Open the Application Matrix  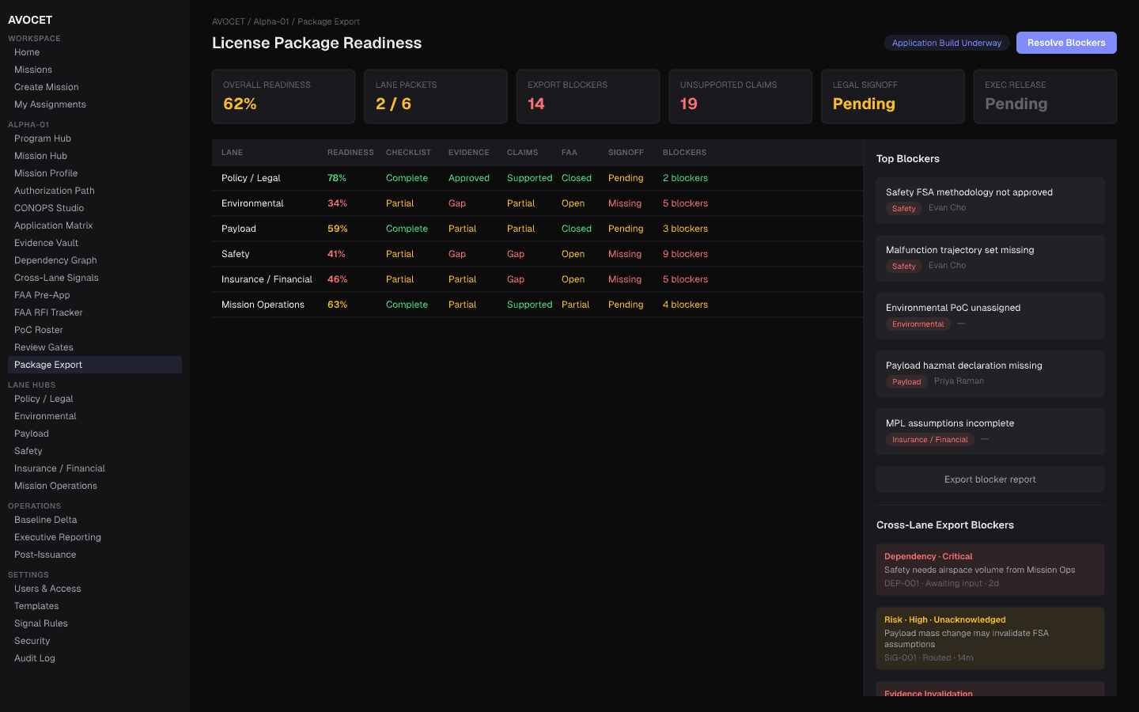pyautogui.click(x=95, y=225)
